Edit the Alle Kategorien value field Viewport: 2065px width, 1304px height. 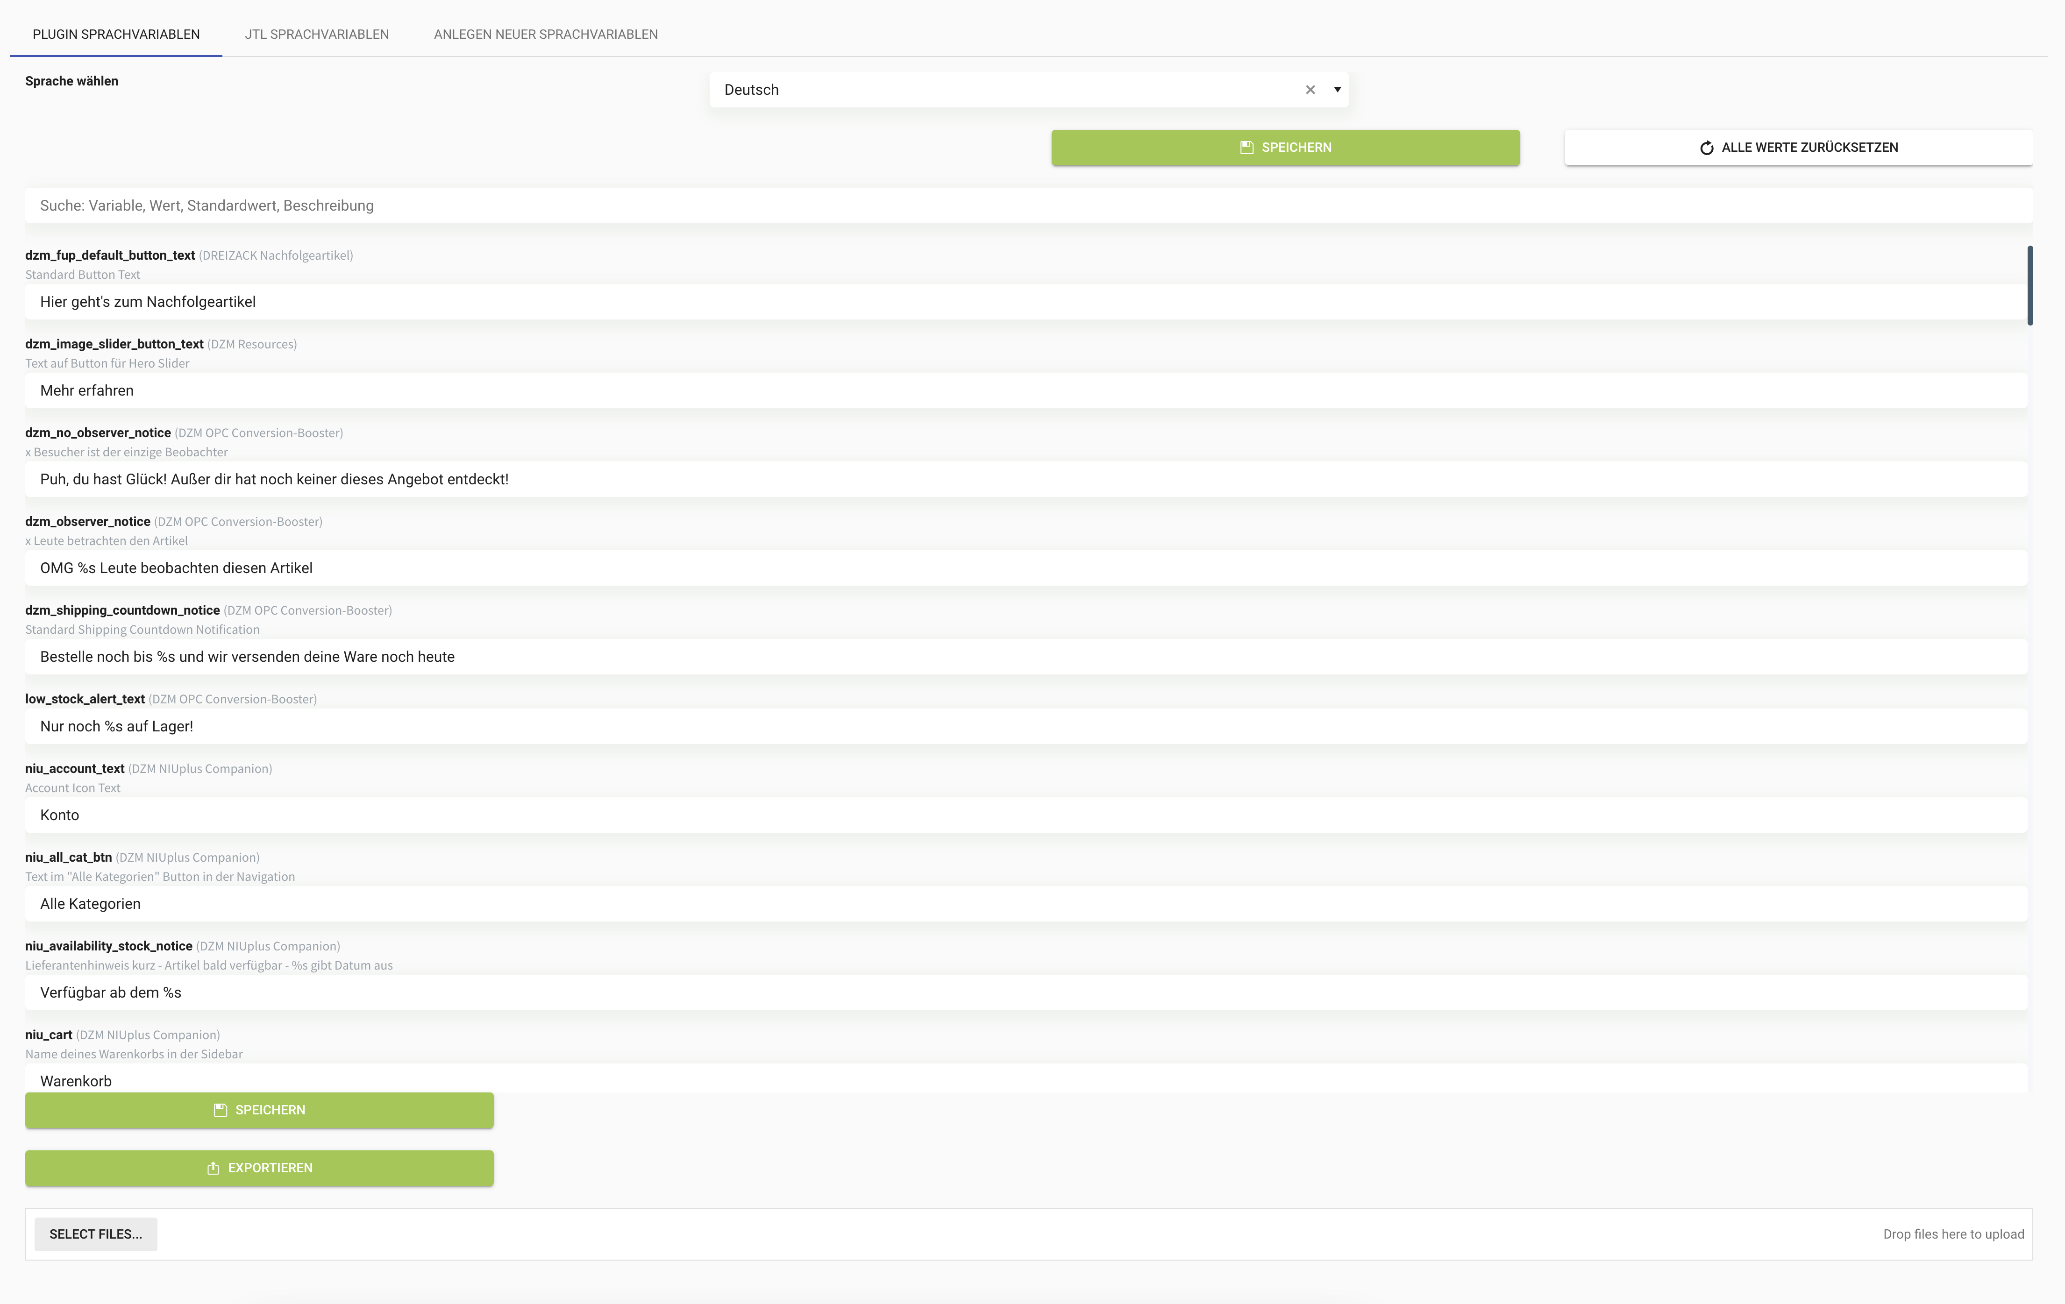pos(1025,904)
